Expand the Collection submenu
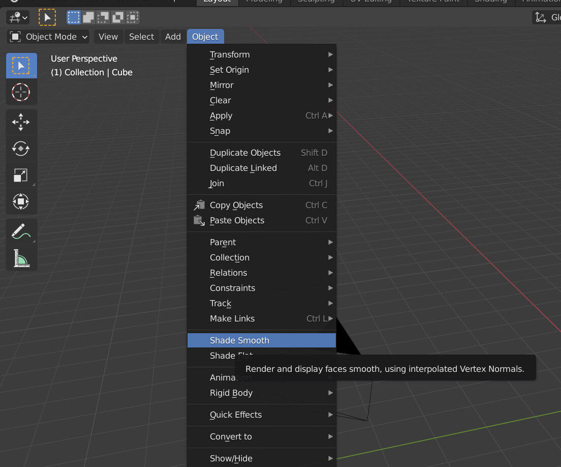Screen dimensions: 561x467 pyautogui.click(x=262, y=257)
